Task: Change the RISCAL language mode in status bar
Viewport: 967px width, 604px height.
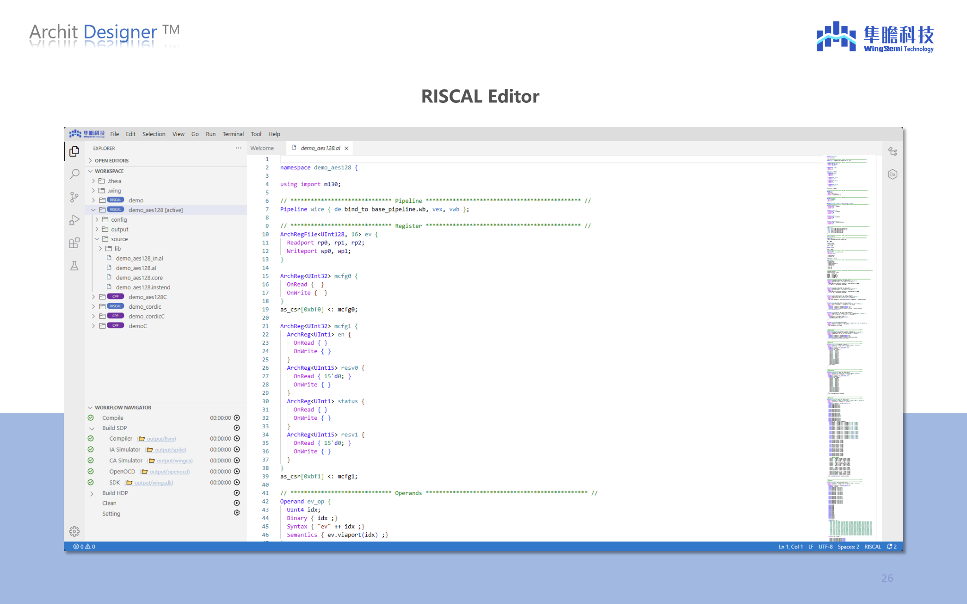Action: [873, 547]
